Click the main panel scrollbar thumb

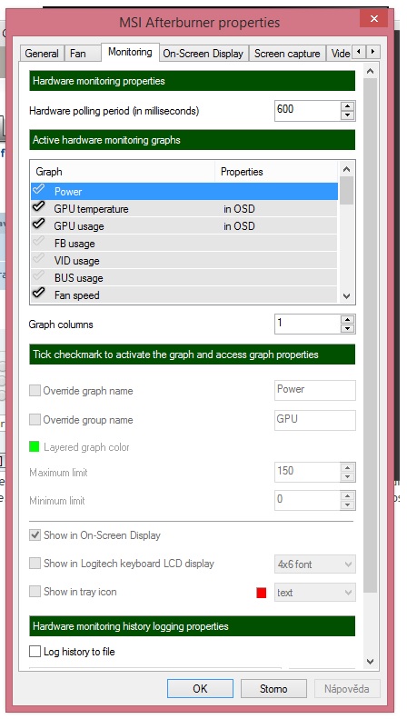point(371,335)
